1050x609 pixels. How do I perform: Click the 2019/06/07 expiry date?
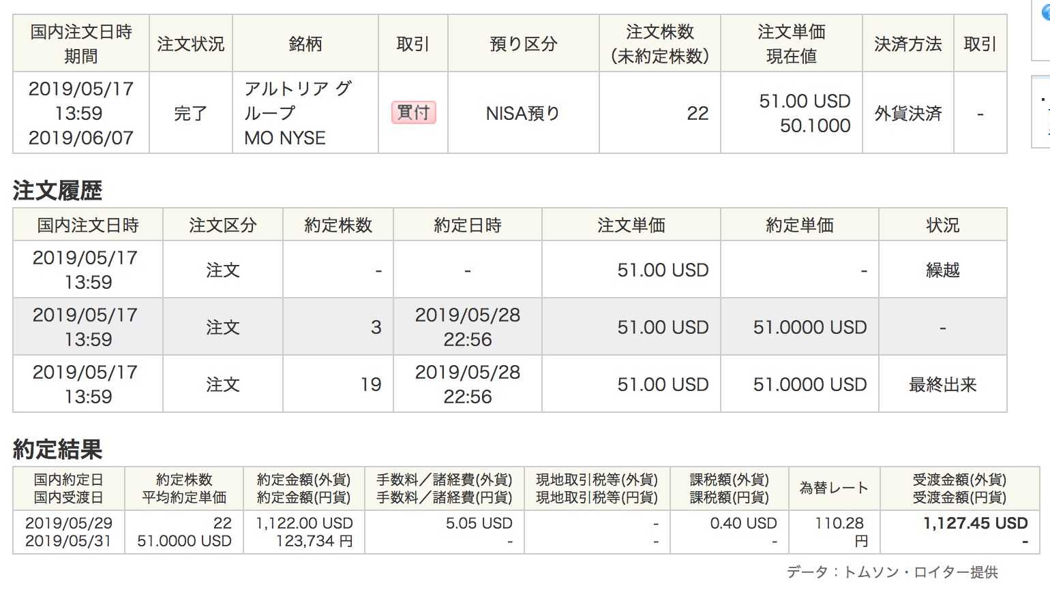click(81, 138)
